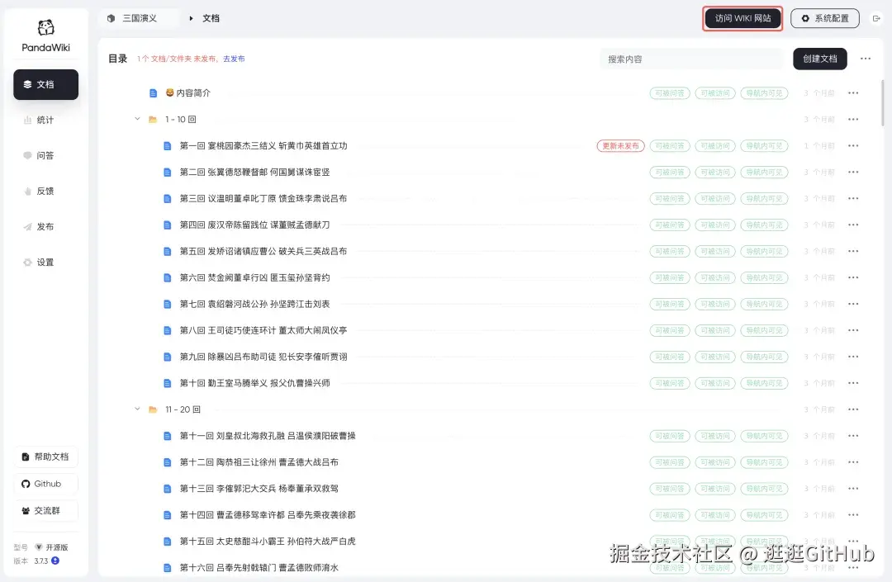
Task: Open the 统计 panel in the sidebar
Action: (45, 119)
